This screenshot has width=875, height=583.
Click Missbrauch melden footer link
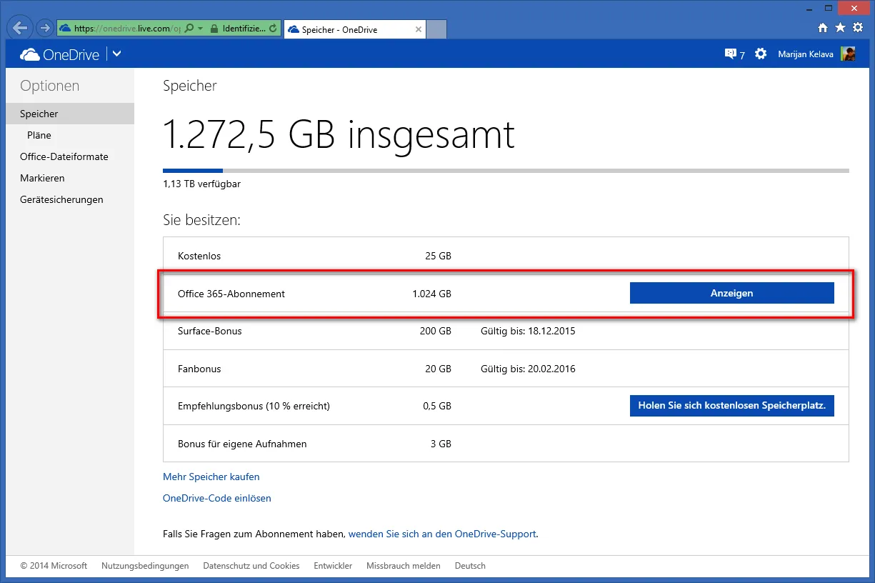[404, 566]
